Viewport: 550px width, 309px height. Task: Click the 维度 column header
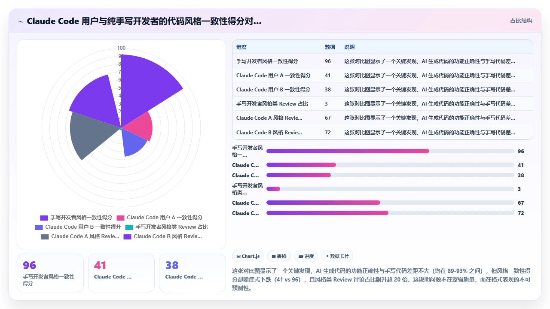tap(241, 47)
